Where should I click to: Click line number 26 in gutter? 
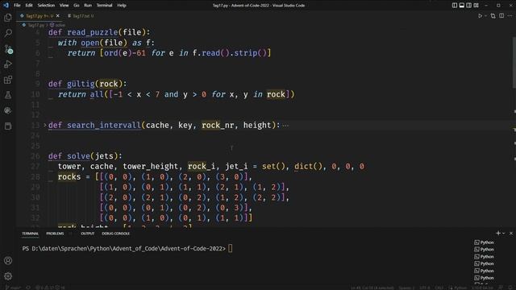[x=35, y=155]
